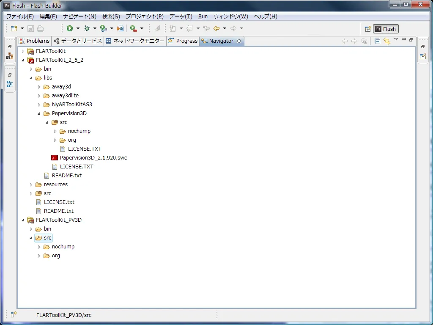Screen dimensions: 433x325
Task: Open the Navigator view menu triangle
Action: (396, 39)
